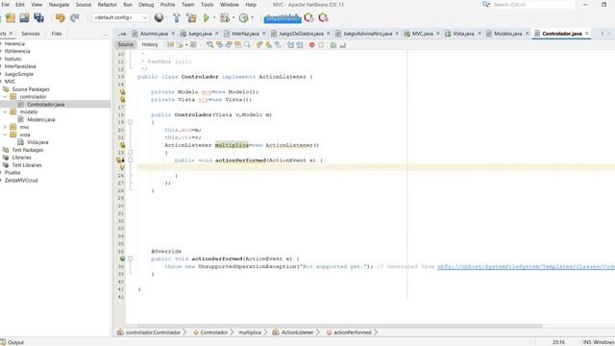Viewport: 615px width, 346px height.
Task: Open the Services panel tab
Action: coord(31,34)
